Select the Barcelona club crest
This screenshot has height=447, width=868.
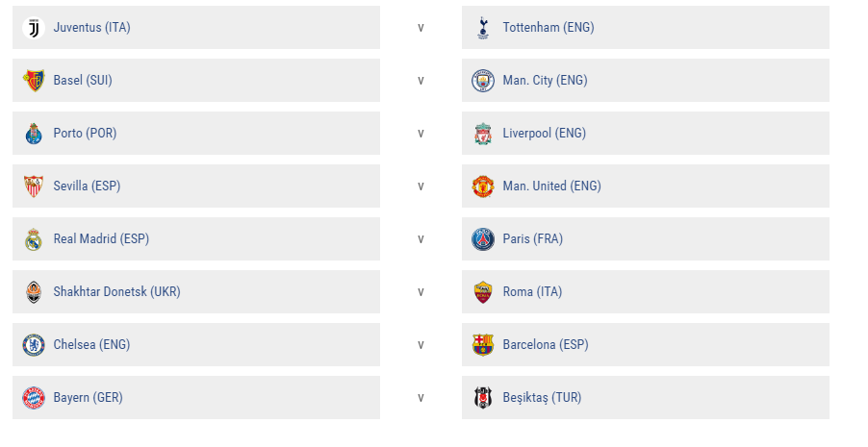point(483,345)
